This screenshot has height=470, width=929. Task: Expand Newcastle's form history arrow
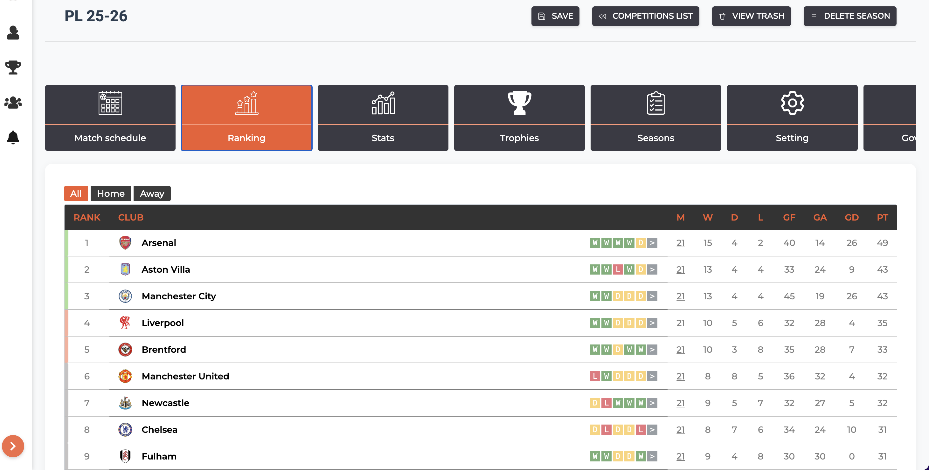click(652, 403)
